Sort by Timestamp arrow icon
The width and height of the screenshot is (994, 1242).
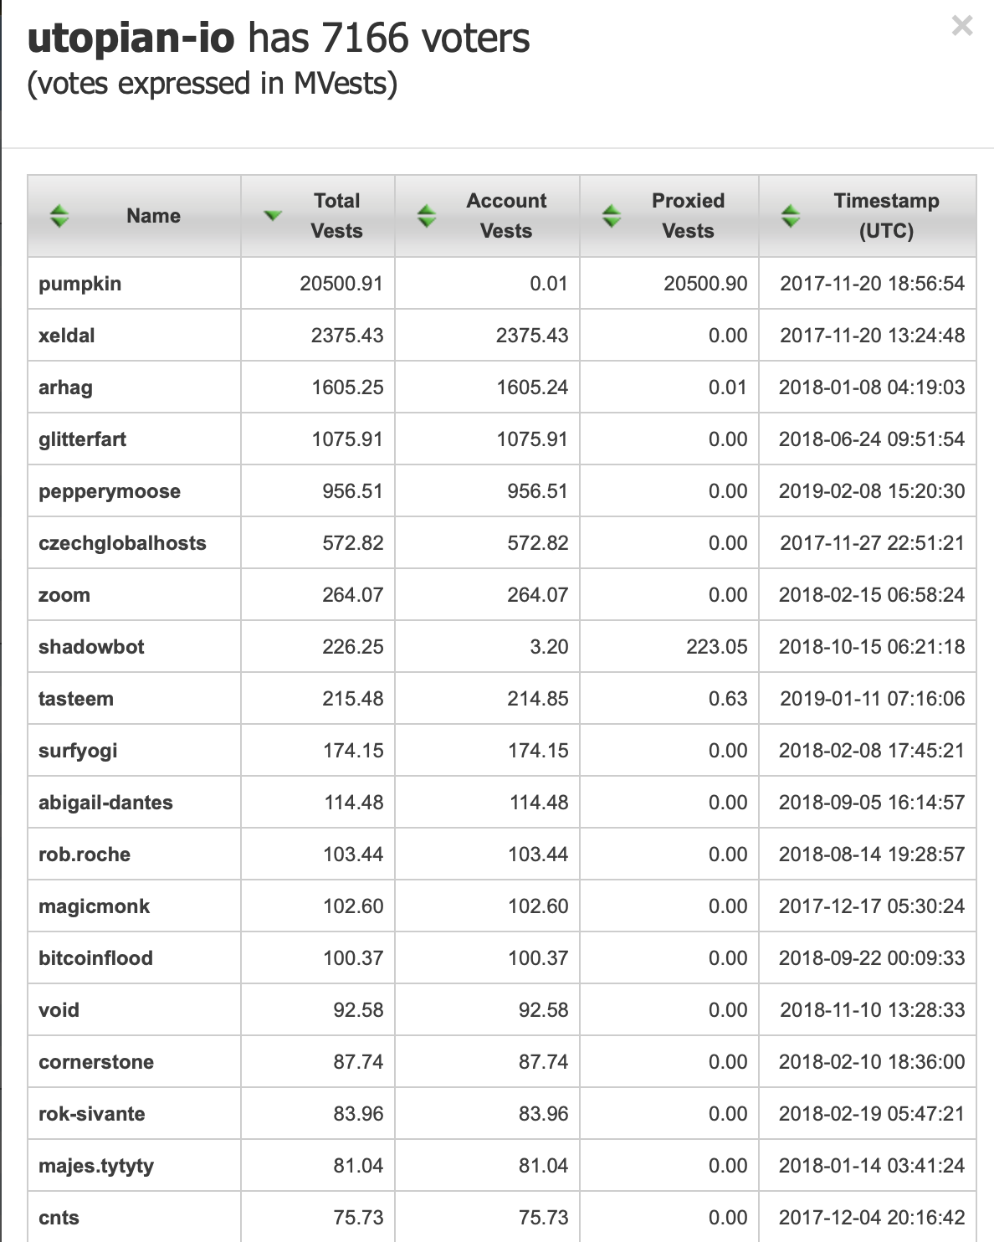click(790, 216)
